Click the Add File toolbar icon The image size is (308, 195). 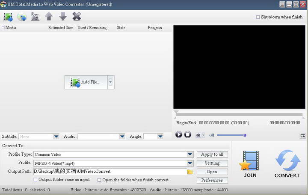click(x=8, y=17)
